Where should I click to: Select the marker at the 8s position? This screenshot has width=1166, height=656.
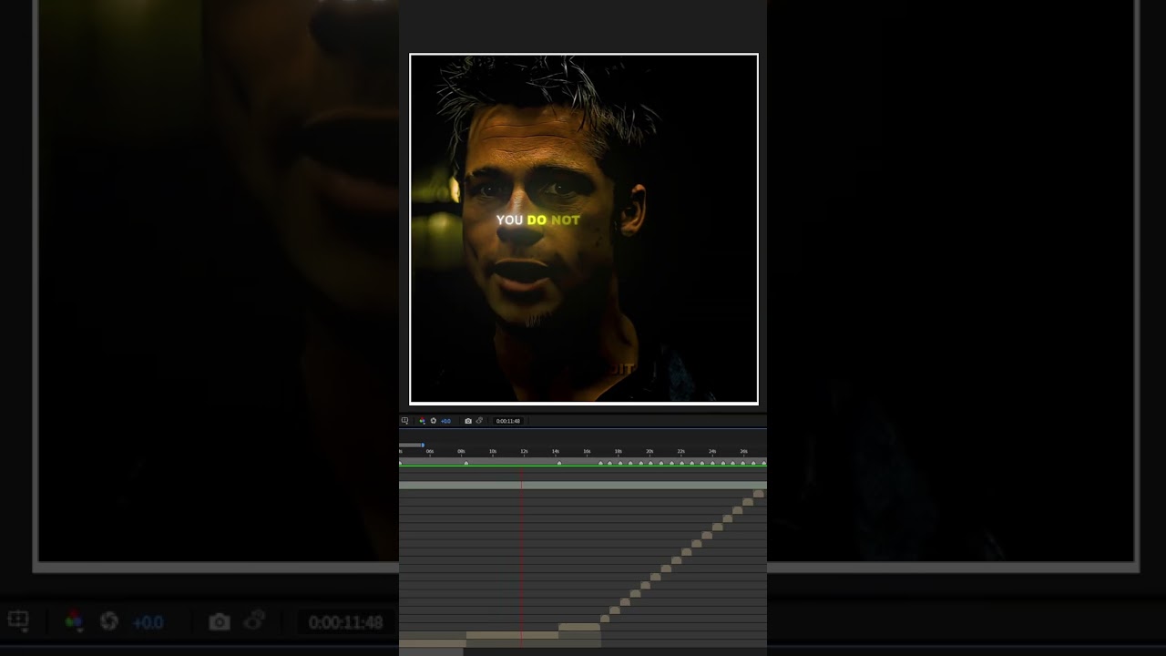[466, 464]
